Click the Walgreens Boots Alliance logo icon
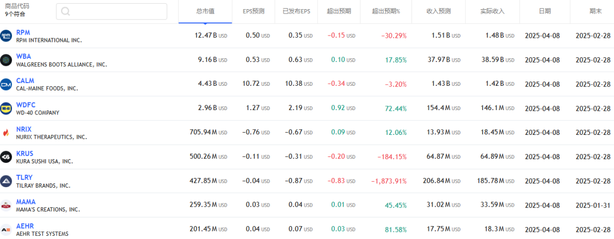 [6, 60]
